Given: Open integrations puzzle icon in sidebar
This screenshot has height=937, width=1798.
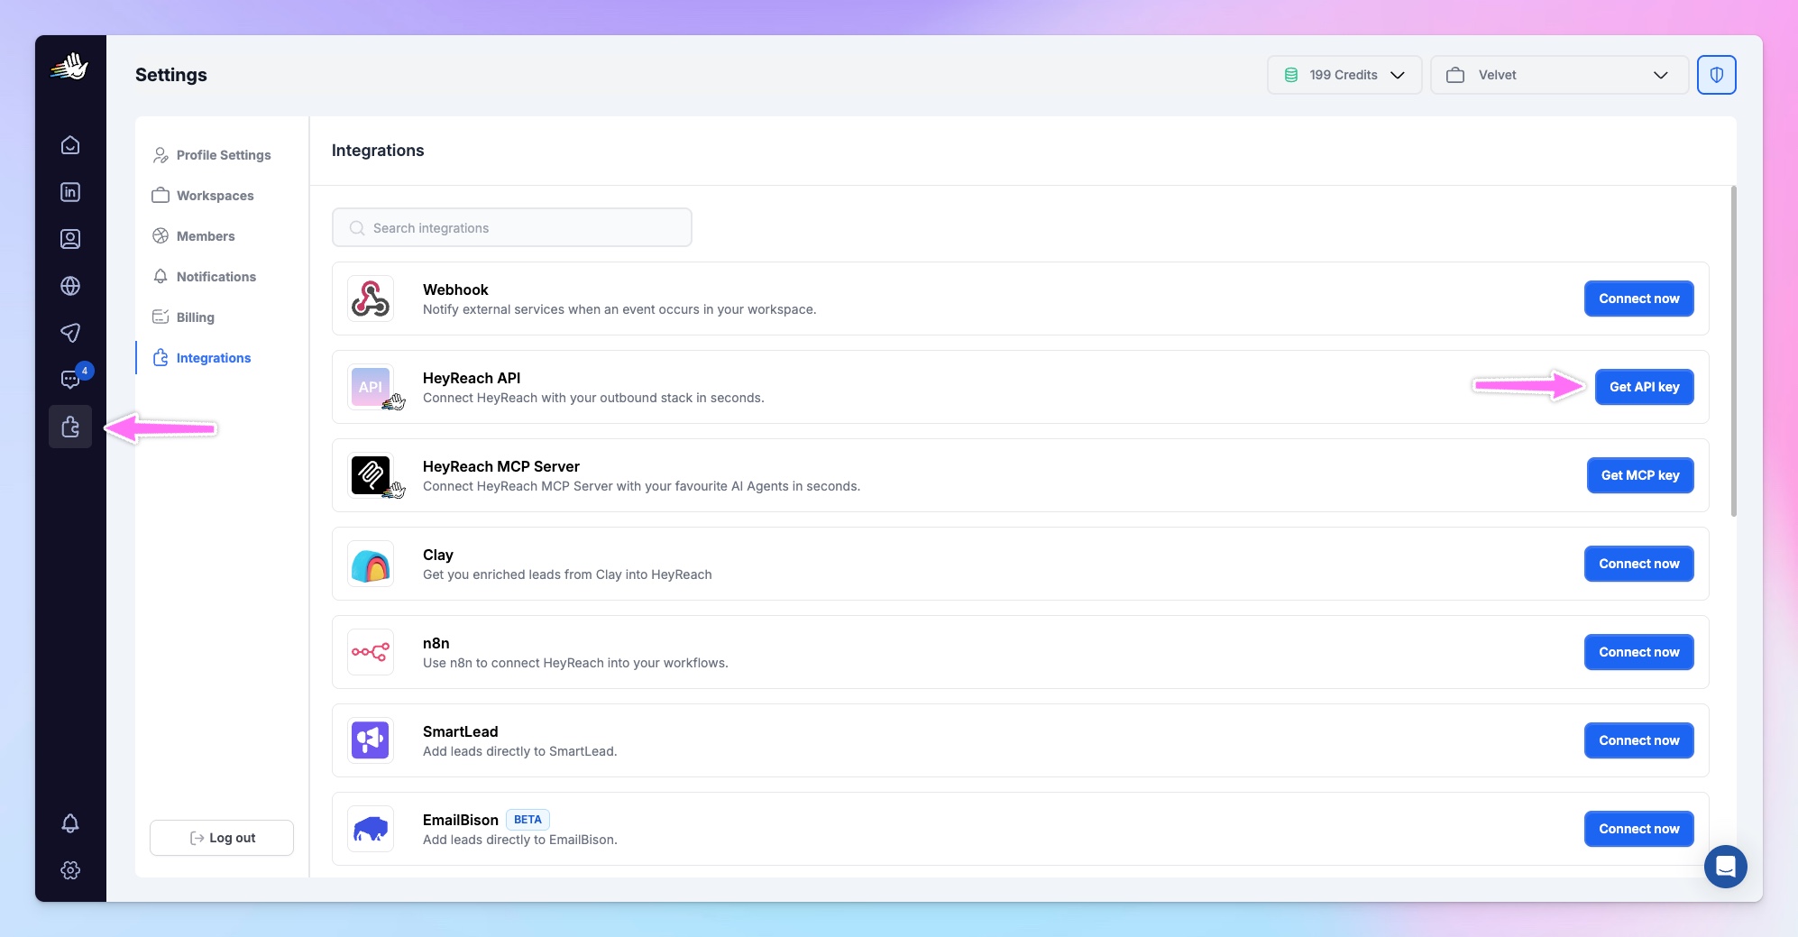Looking at the screenshot, I should coord(70,427).
